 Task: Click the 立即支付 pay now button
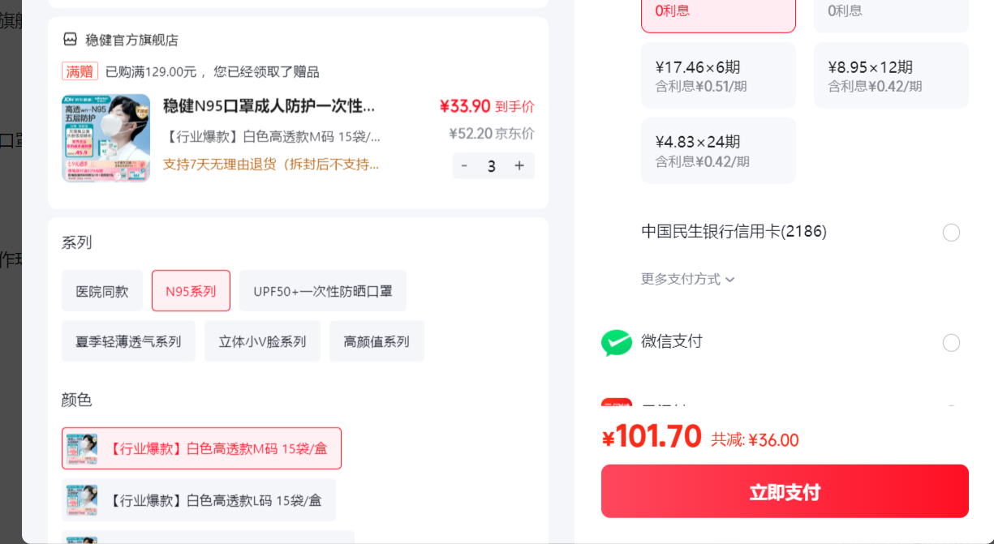[x=785, y=491]
